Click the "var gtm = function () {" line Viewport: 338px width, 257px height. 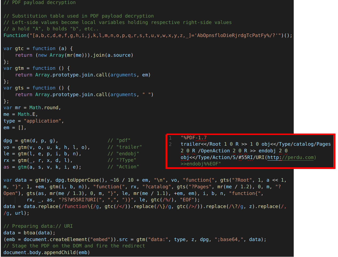(37, 68)
